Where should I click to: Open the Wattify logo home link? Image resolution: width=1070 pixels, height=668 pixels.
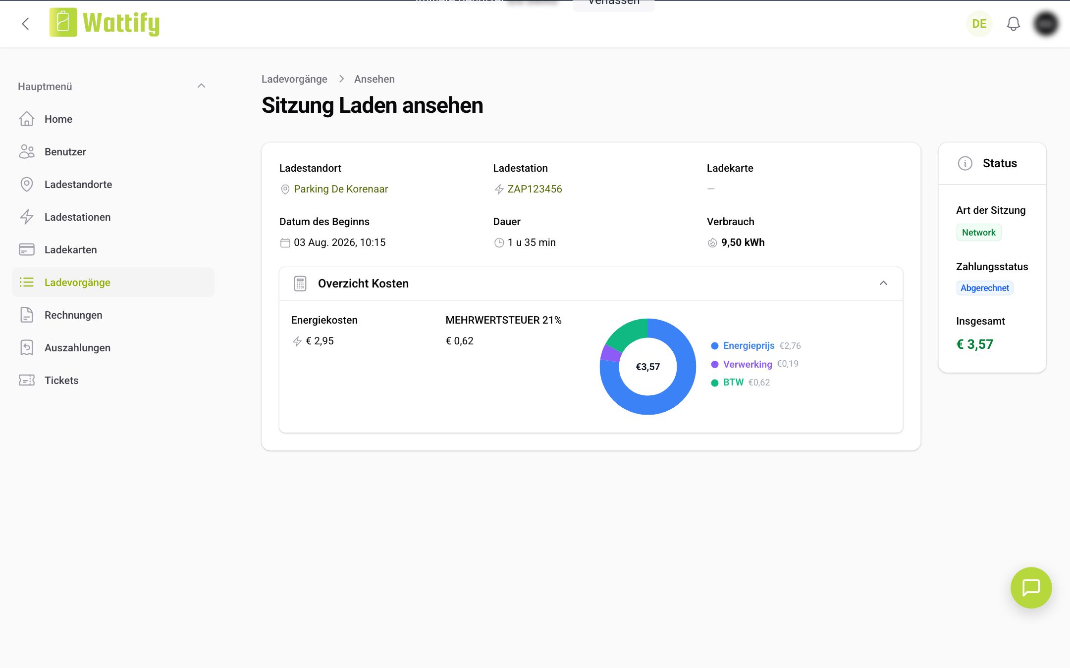coord(105,23)
